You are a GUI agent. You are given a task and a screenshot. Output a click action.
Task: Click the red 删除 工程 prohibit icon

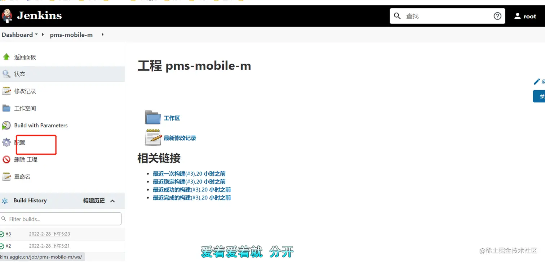pos(6,159)
